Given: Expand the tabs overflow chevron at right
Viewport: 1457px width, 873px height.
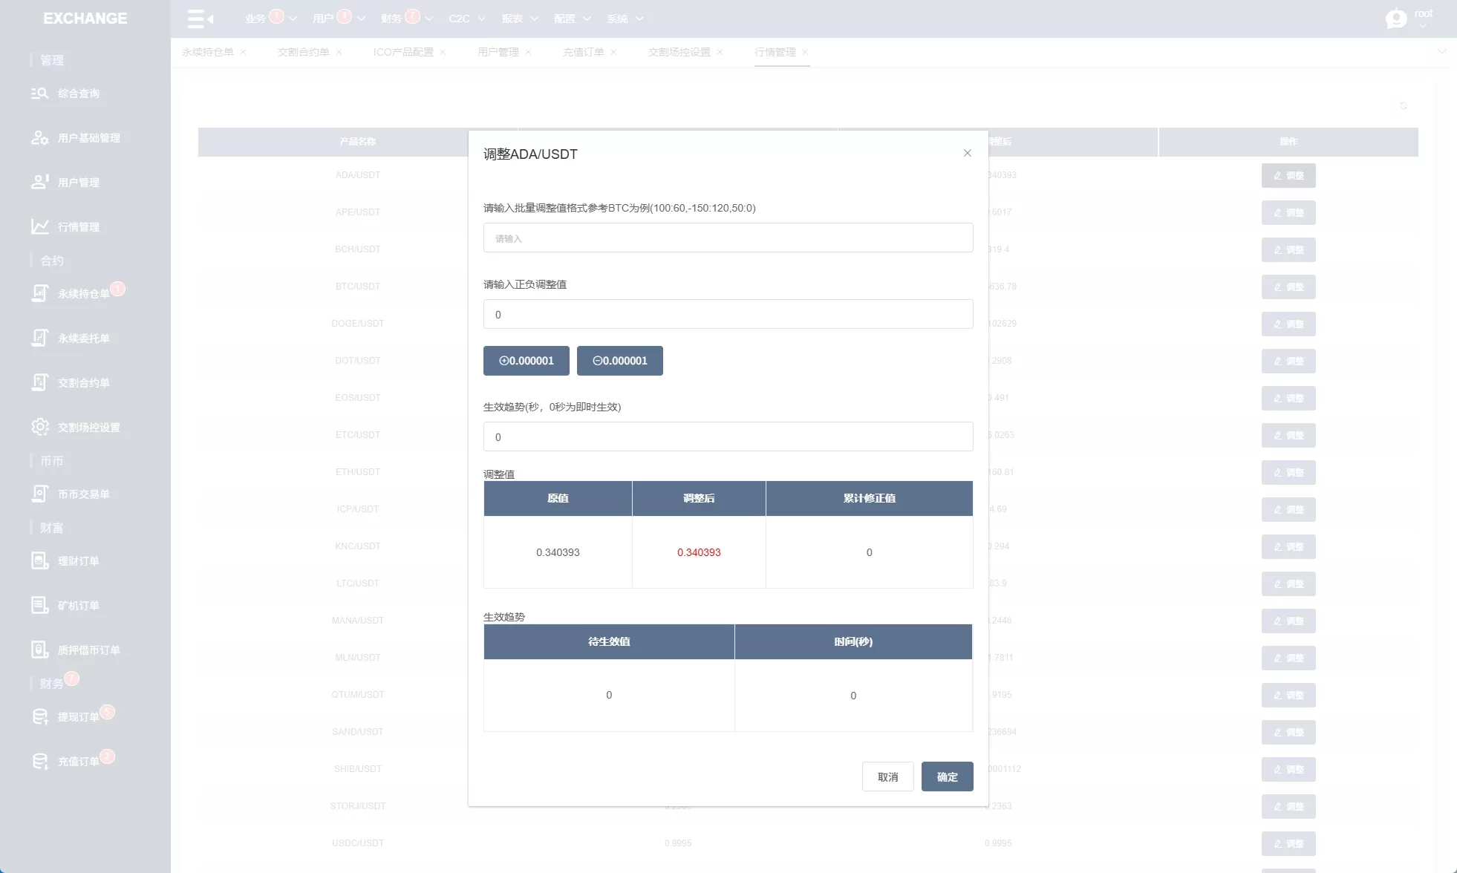Looking at the screenshot, I should [1441, 52].
